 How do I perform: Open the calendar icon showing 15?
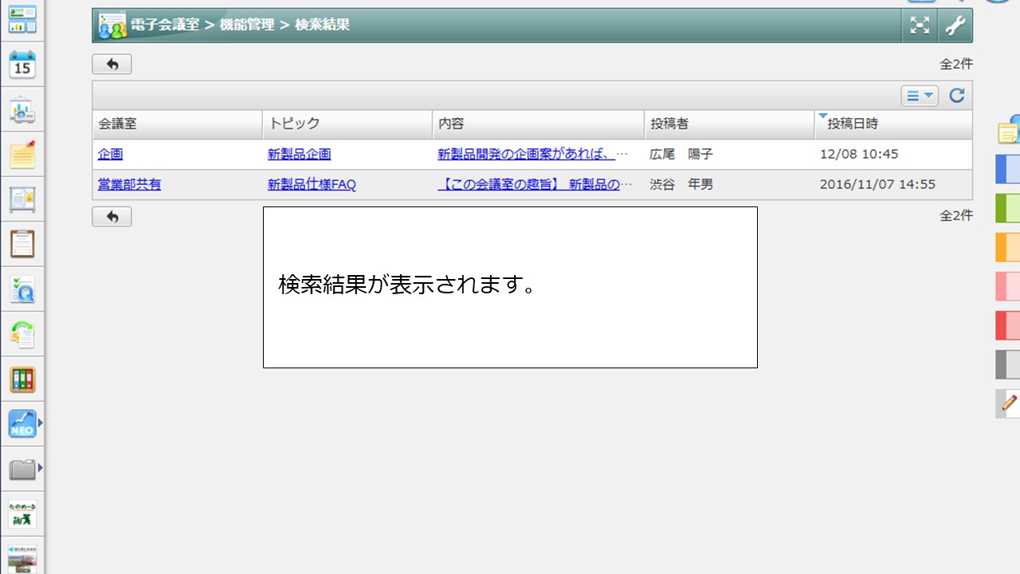(x=22, y=65)
